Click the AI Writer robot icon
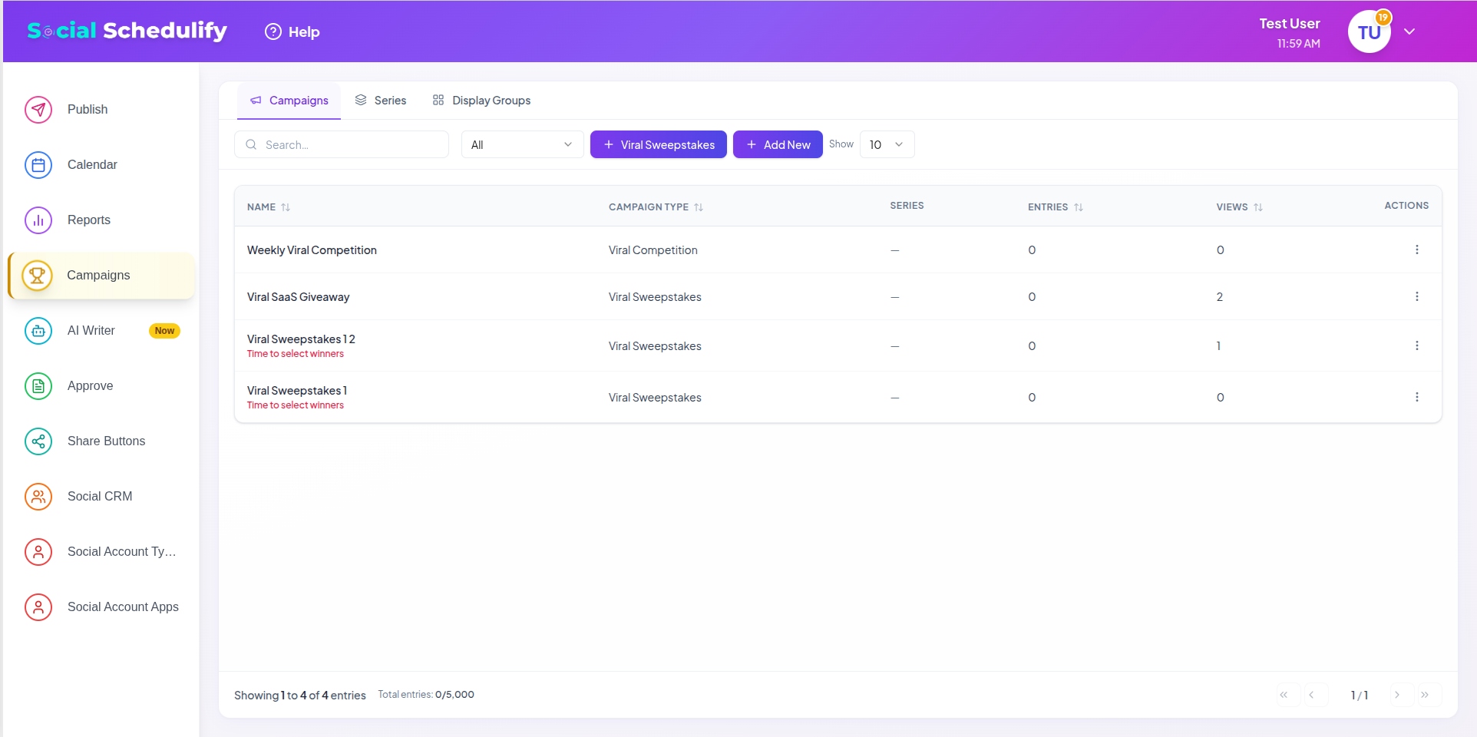This screenshot has width=1477, height=737. click(x=38, y=331)
